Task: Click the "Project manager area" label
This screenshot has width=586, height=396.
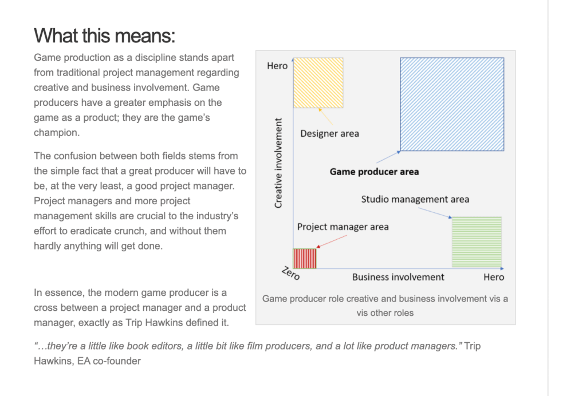Action: click(x=343, y=227)
